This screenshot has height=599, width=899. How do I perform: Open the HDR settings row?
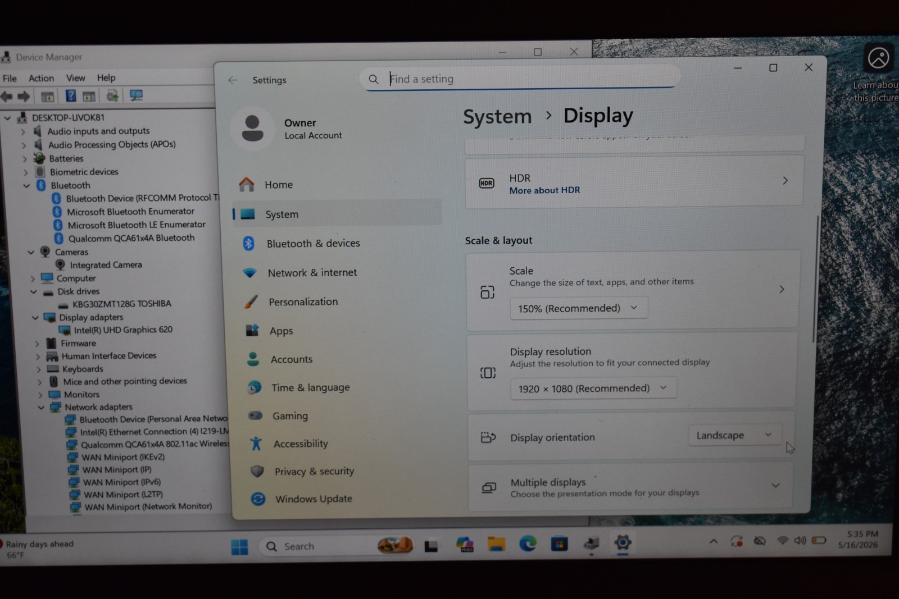coord(634,182)
